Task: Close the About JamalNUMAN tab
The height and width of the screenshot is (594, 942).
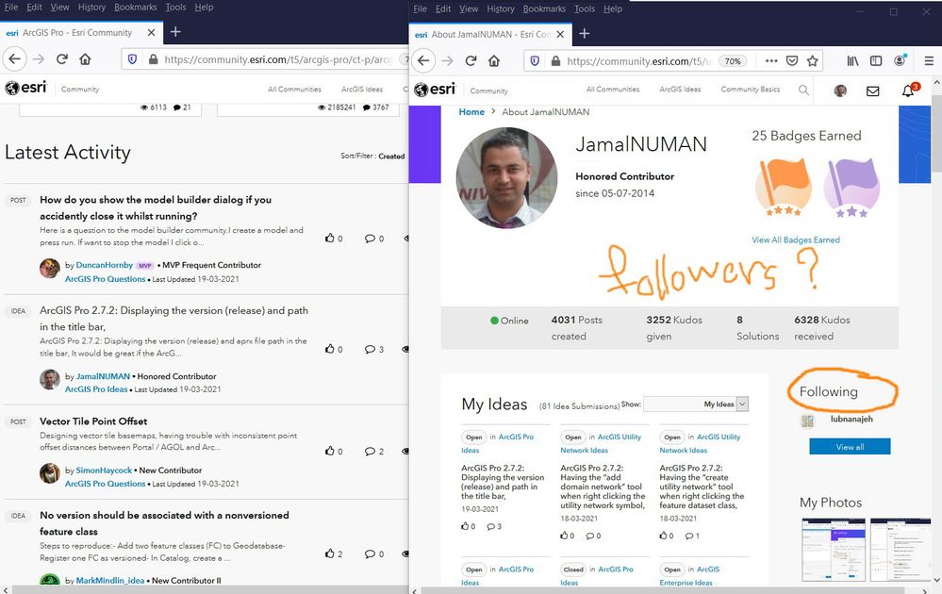Action: click(x=560, y=34)
